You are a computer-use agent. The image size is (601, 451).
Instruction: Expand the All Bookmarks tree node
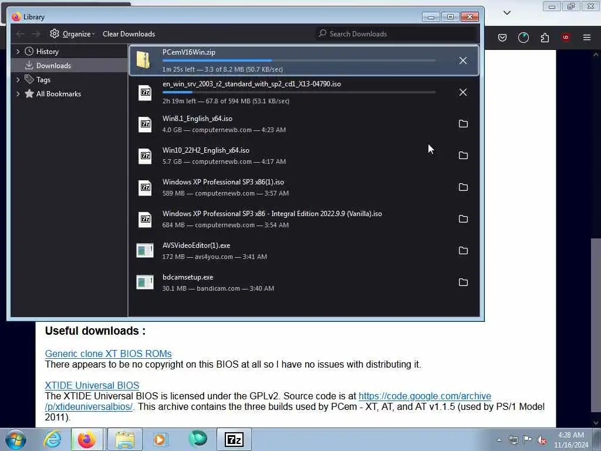(x=18, y=94)
